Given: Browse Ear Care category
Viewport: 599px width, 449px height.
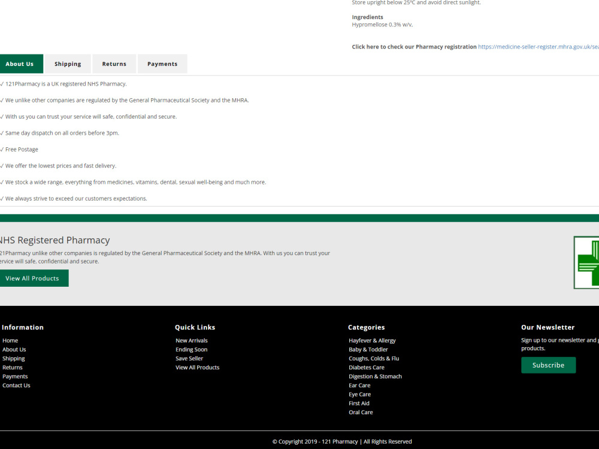Looking at the screenshot, I should tap(359, 385).
